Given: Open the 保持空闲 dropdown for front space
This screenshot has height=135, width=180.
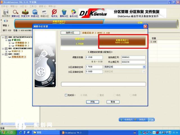Looking at the screenshot, I should [x=144, y=67].
